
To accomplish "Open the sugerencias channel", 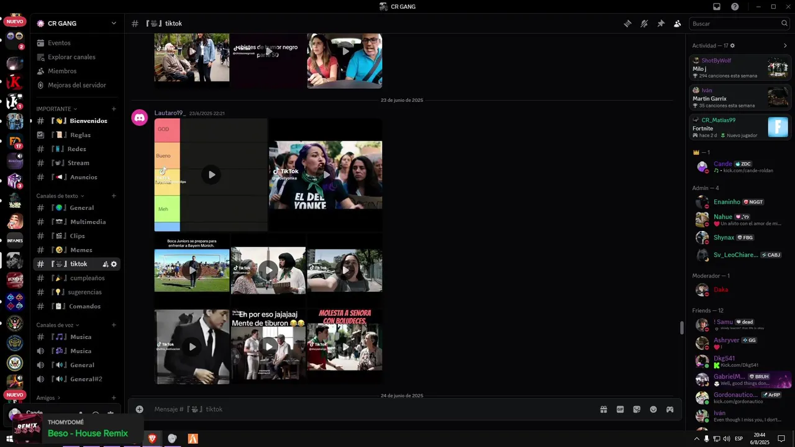I will tap(76, 292).
